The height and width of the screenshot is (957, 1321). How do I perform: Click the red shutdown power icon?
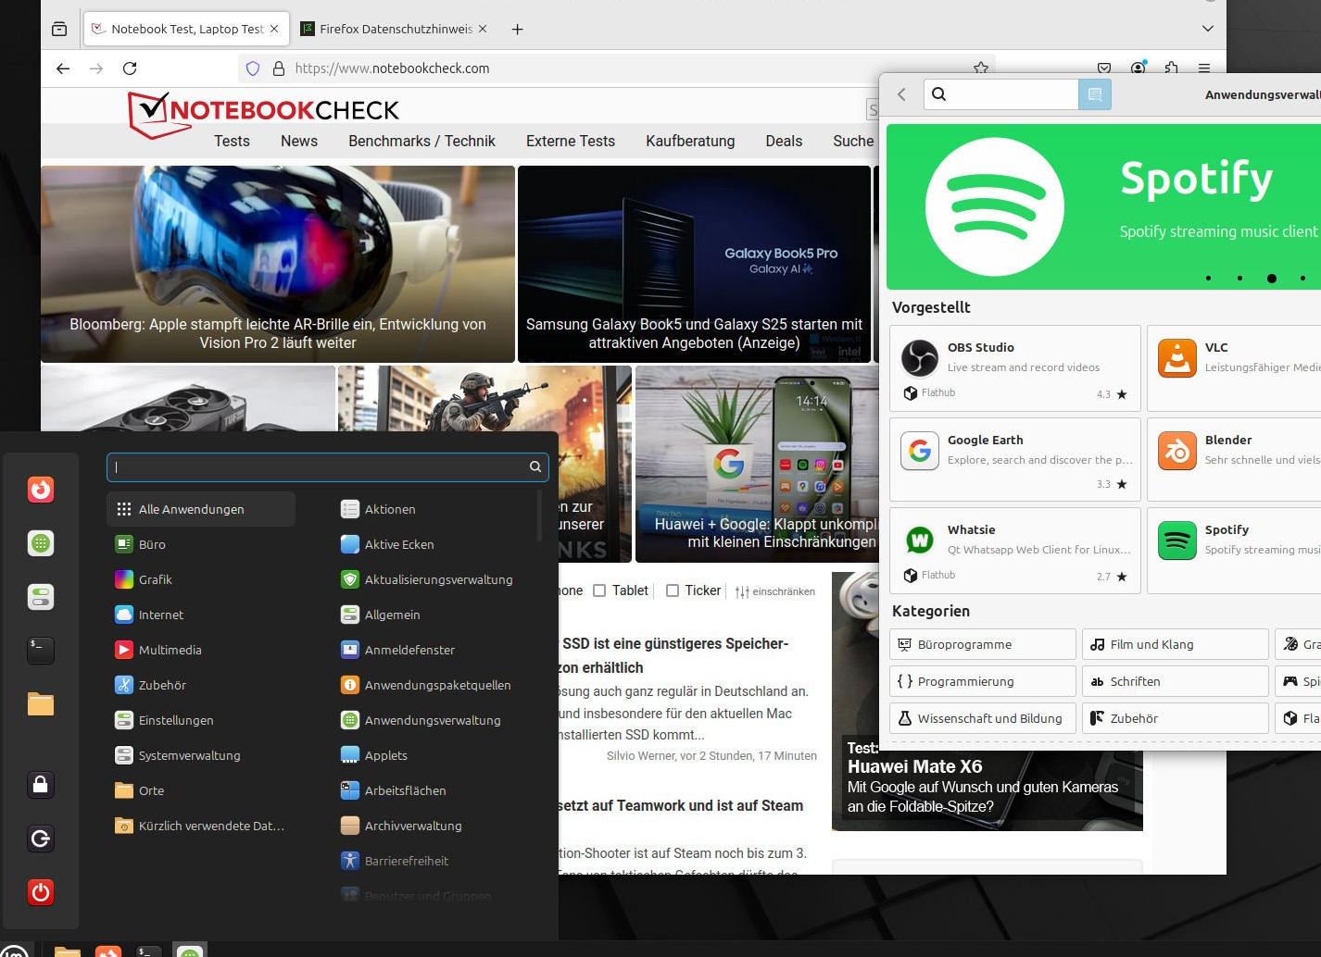tap(41, 892)
